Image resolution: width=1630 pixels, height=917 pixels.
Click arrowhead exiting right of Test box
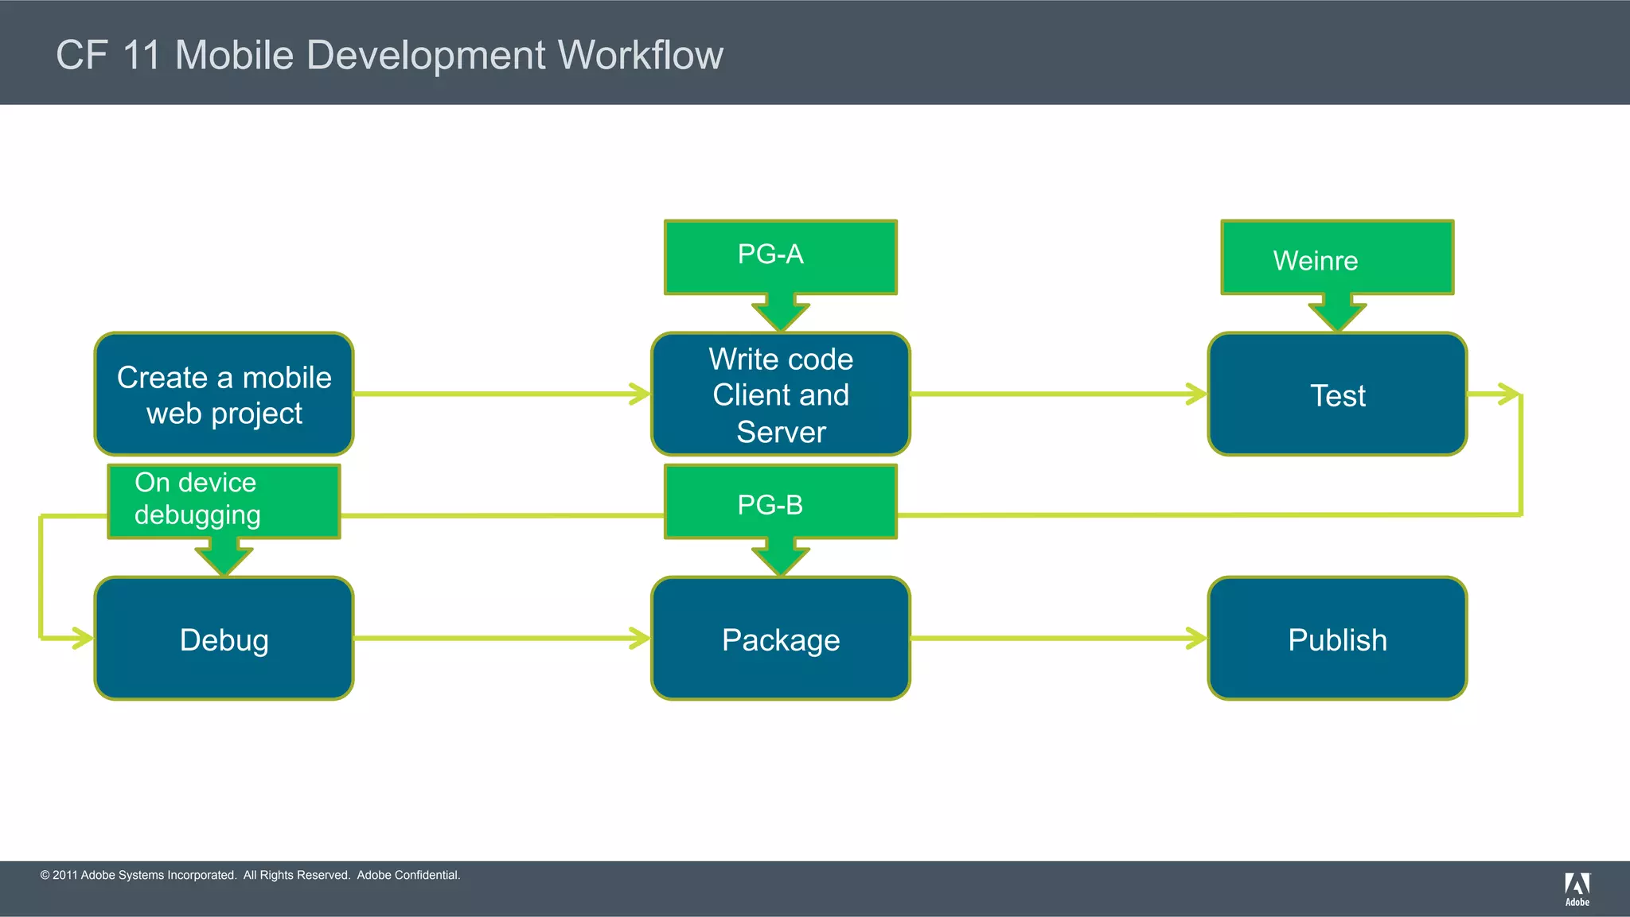[1509, 394]
